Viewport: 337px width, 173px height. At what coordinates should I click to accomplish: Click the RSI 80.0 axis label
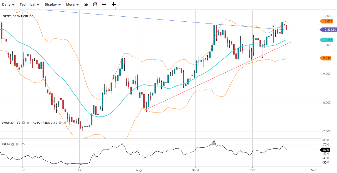pyautogui.click(x=326, y=140)
